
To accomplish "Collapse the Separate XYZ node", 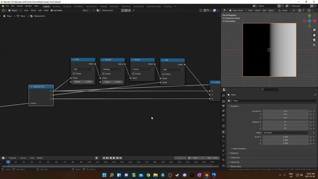I will (31, 87).
